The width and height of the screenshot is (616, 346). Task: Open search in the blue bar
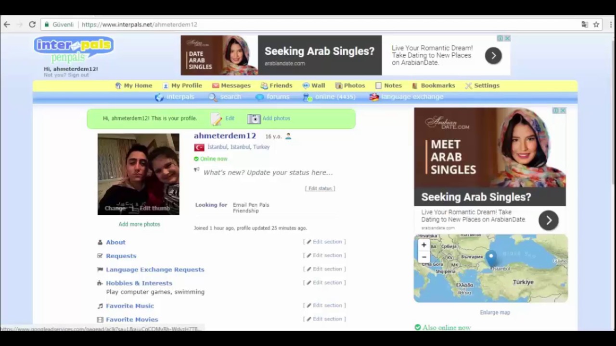[225, 97]
